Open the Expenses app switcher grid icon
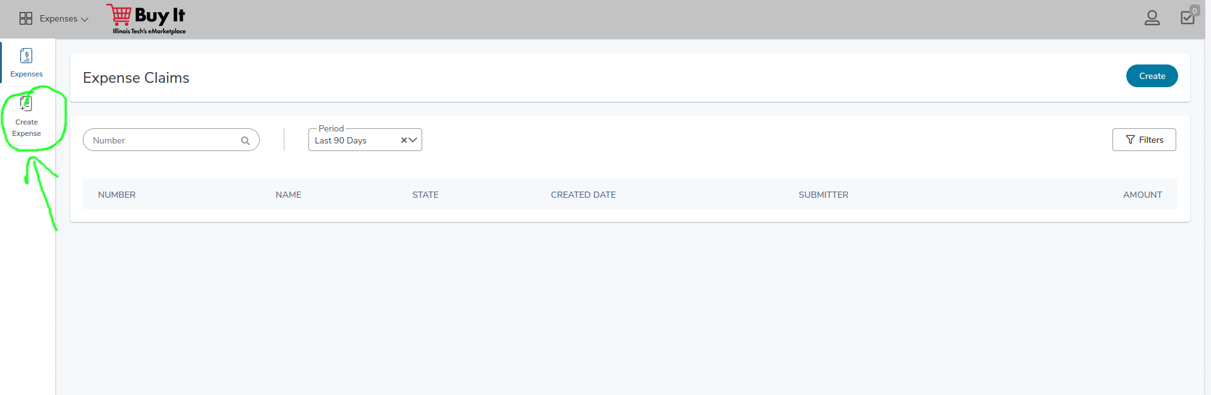The height and width of the screenshot is (395, 1211). point(26,18)
